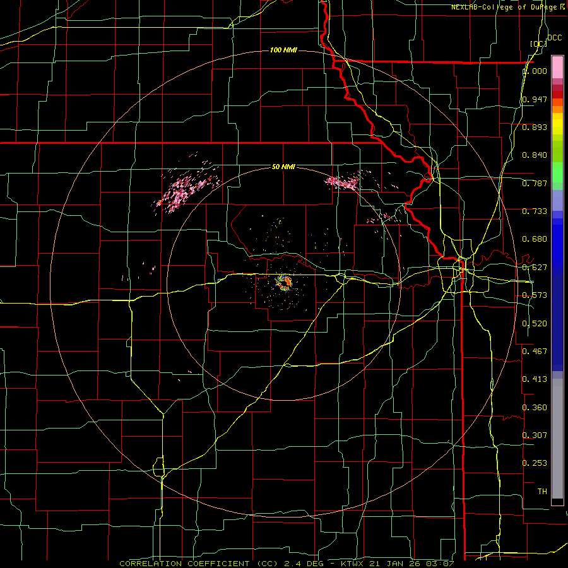568x568 pixels.
Task: Click the 0.520 value on the scale
Action: pyautogui.click(x=535, y=324)
